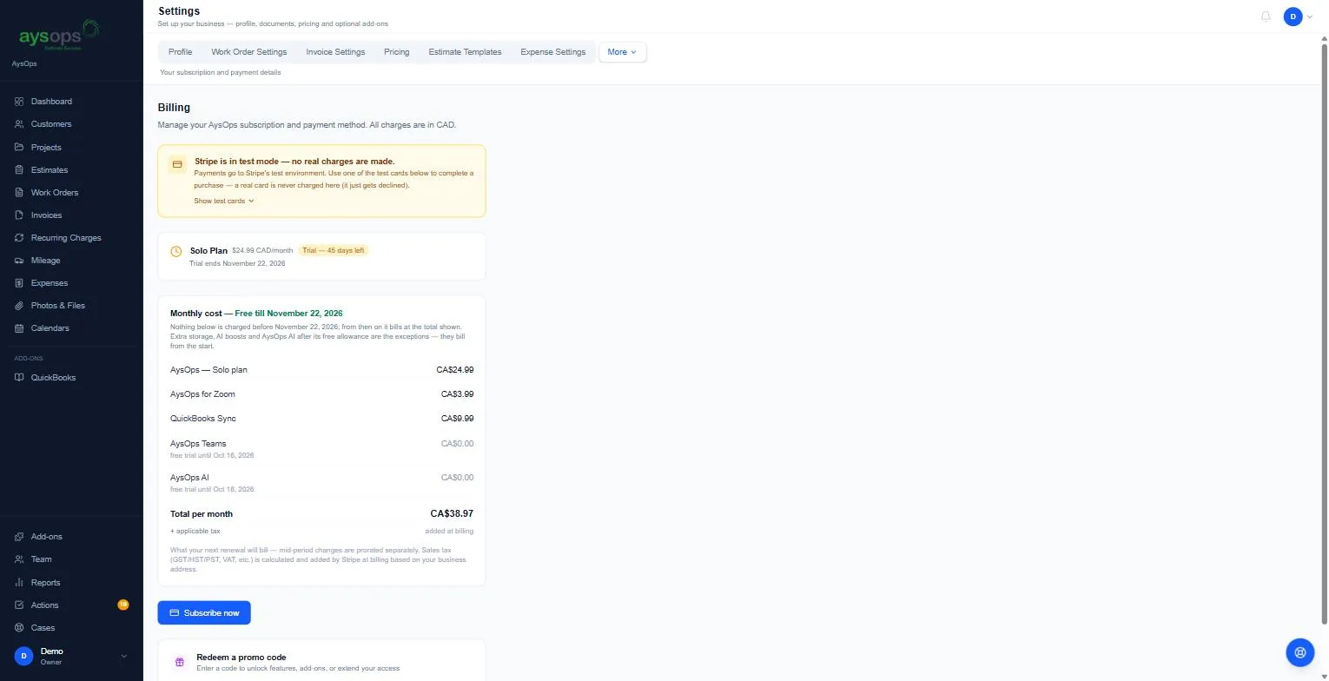Click the AysOps Teams line item
1329x681 pixels.
(x=321, y=449)
